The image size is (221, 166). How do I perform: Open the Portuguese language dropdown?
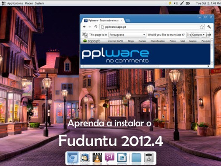pyautogui.click(x=127, y=35)
